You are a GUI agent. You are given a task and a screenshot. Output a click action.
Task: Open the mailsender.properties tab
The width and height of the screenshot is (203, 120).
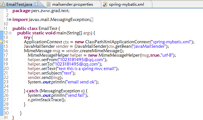coord(73,4)
